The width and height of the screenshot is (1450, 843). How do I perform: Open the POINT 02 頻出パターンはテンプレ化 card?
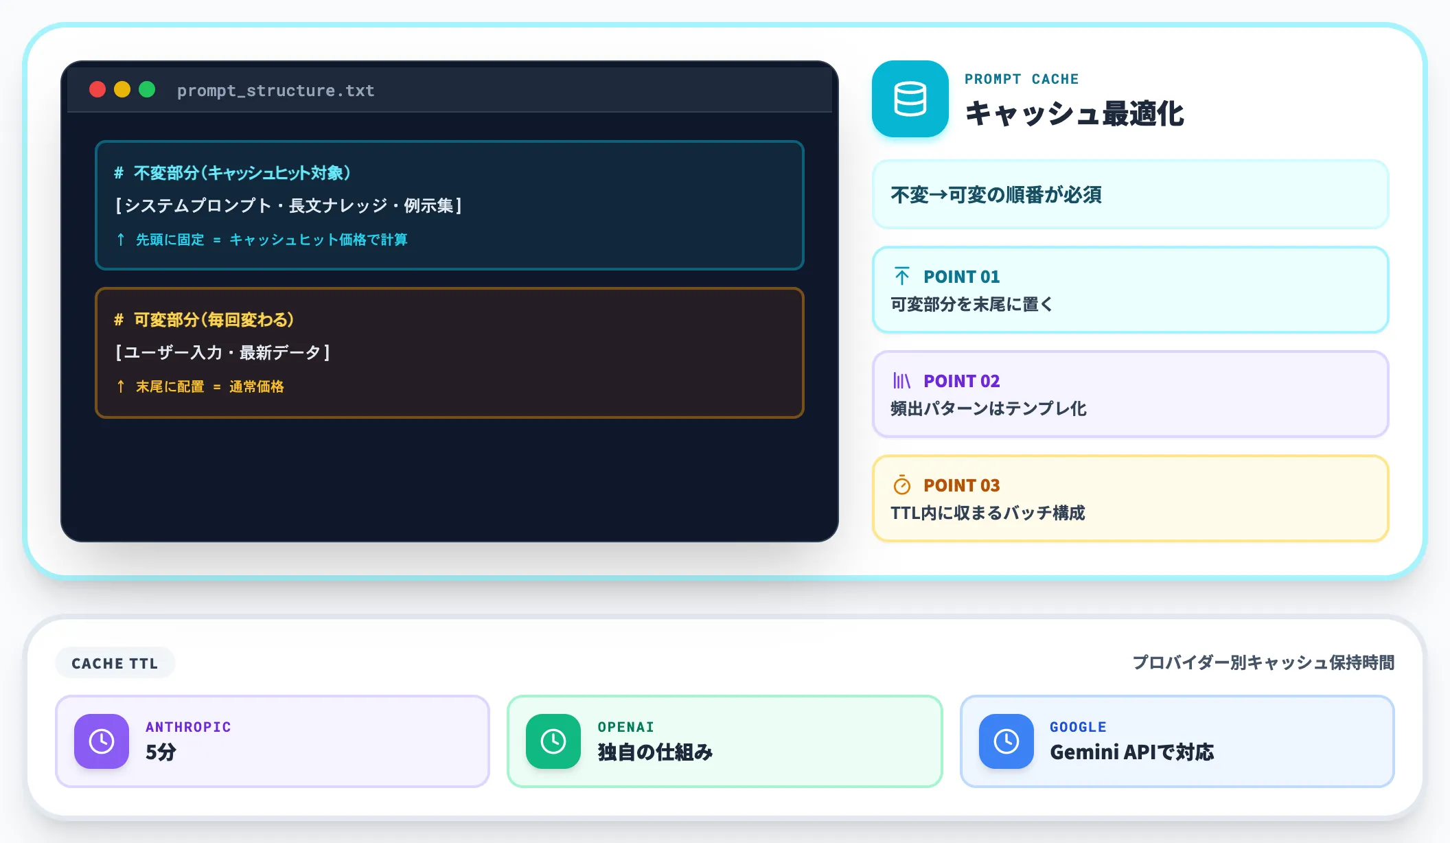click(1130, 394)
